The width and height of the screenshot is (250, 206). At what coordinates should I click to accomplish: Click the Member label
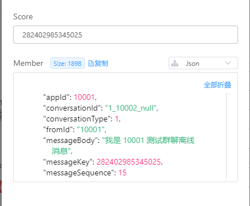[28, 63]
